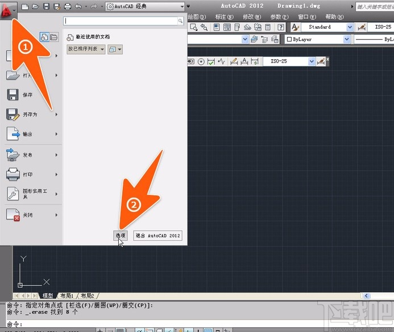Viewport: 394px width, 332px height.
Task: Click the make object's layer current icon
Action: [254, 39]
